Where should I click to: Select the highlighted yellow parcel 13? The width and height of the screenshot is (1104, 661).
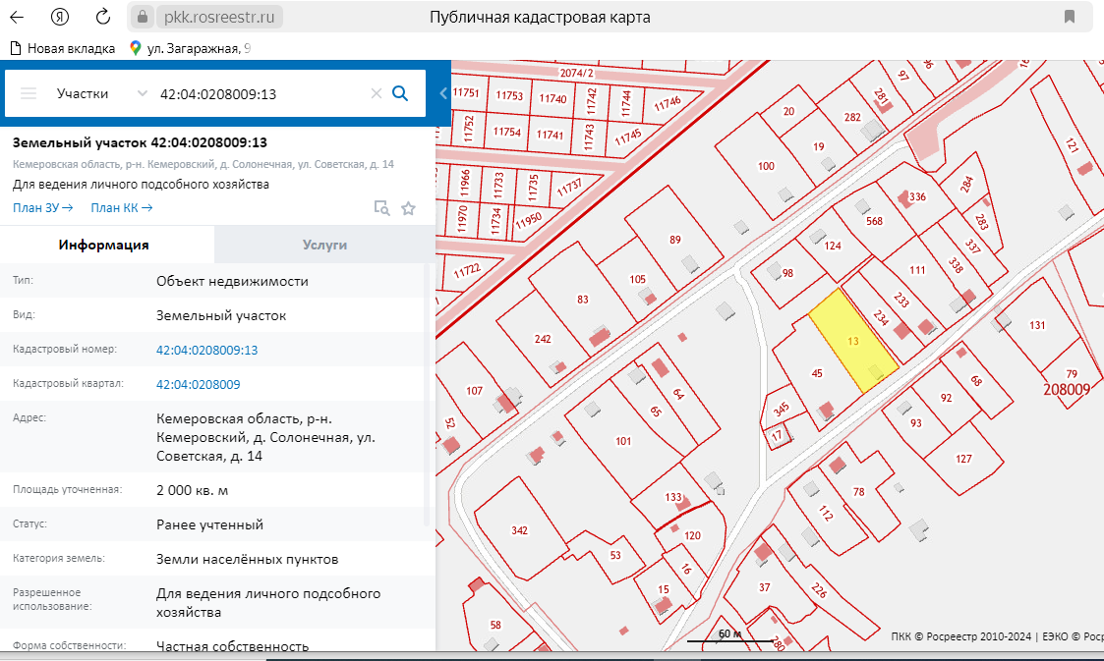point(852,341)
